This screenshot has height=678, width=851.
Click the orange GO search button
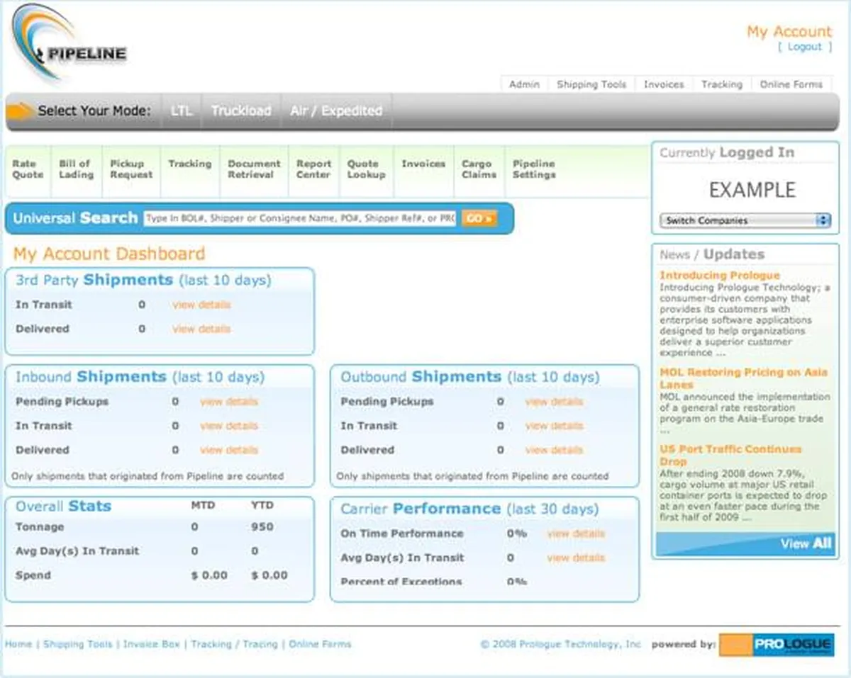click(479, 218)
